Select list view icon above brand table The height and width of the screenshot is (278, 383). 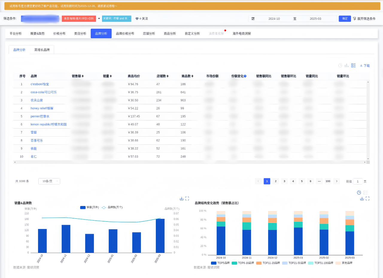[x=353, y=65]
